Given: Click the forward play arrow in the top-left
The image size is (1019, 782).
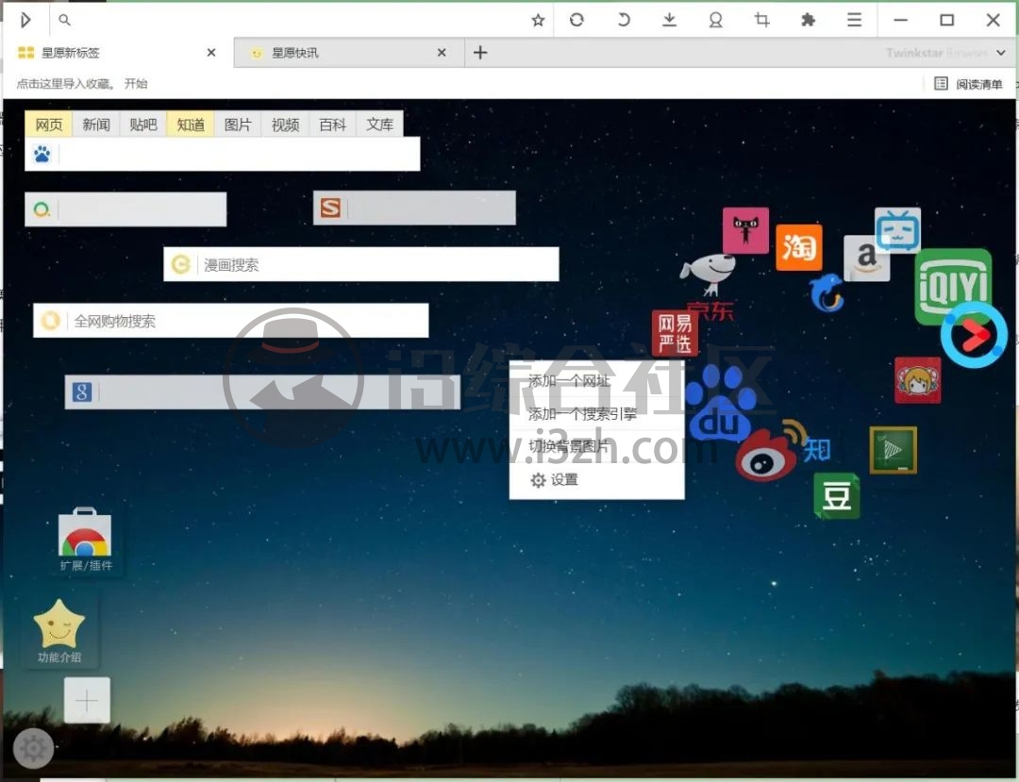Looking at the screenshot, I should [25, 20].
